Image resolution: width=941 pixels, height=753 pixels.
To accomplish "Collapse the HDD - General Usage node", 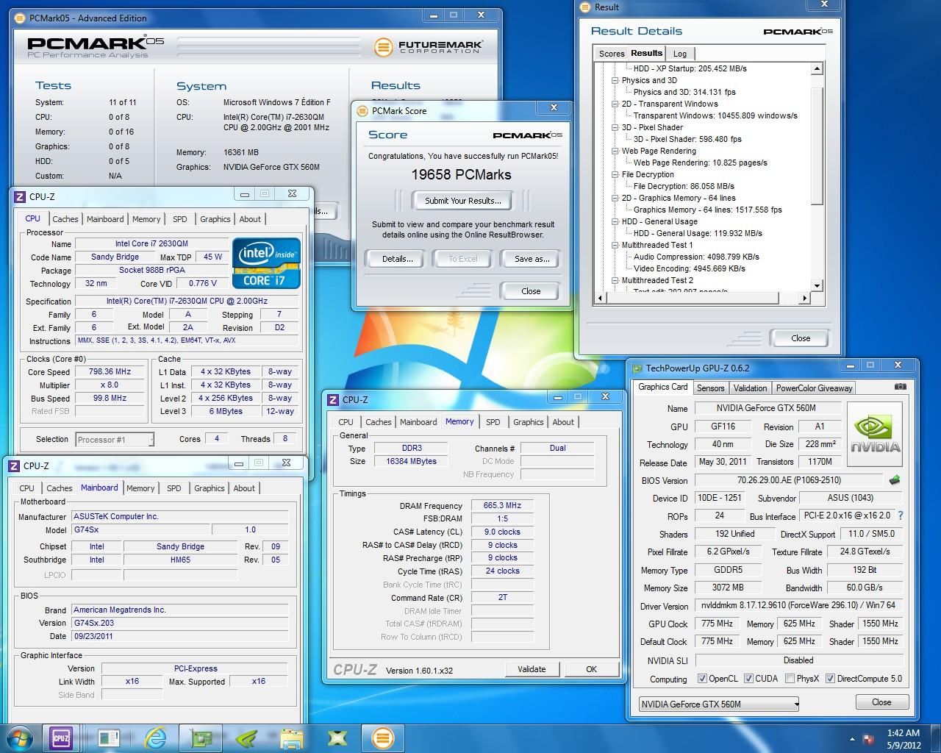I will pyautogui.click(x=615, y=221).
